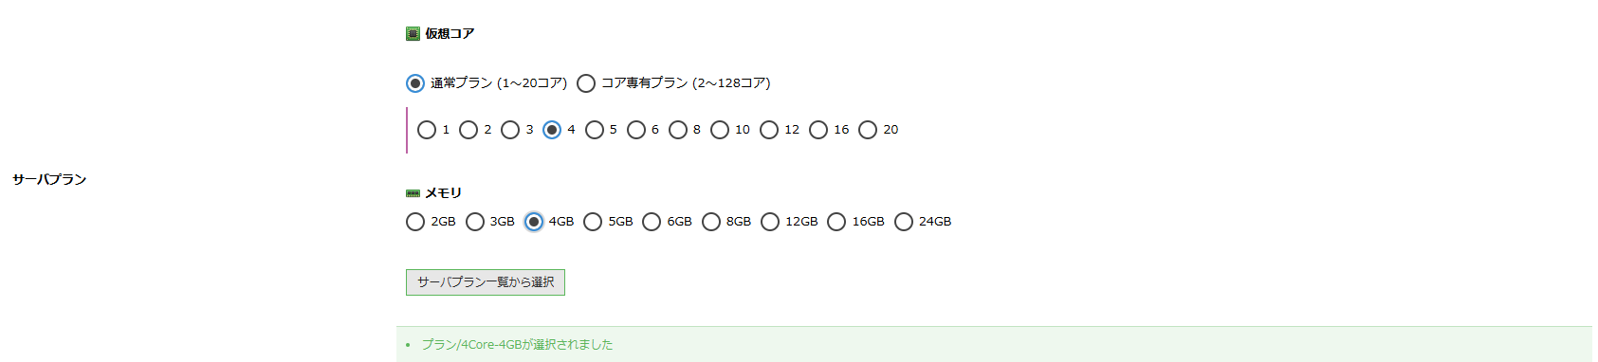Select 1 virtual core
The width and height of the screenshot is (1598, 362).
(x=427, y=130)
